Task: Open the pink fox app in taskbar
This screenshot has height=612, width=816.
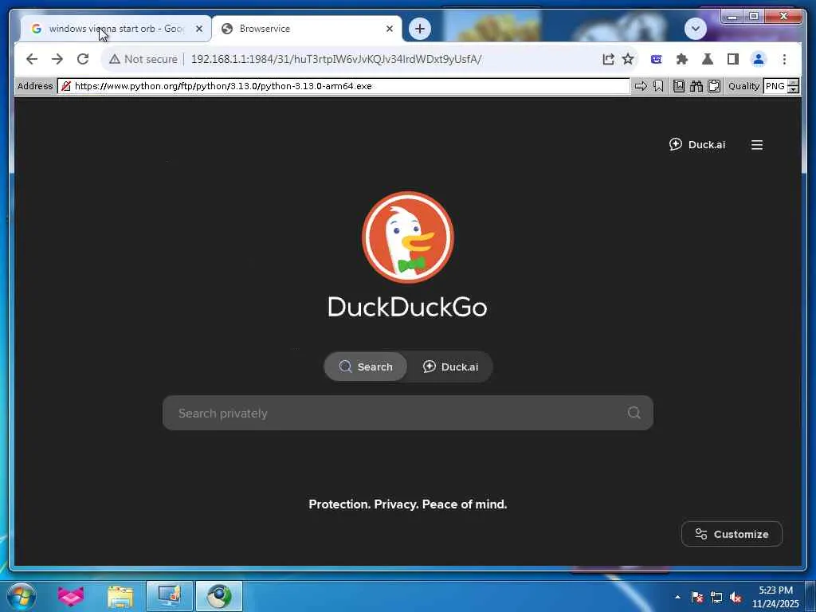Action: (x=70, y=597)
